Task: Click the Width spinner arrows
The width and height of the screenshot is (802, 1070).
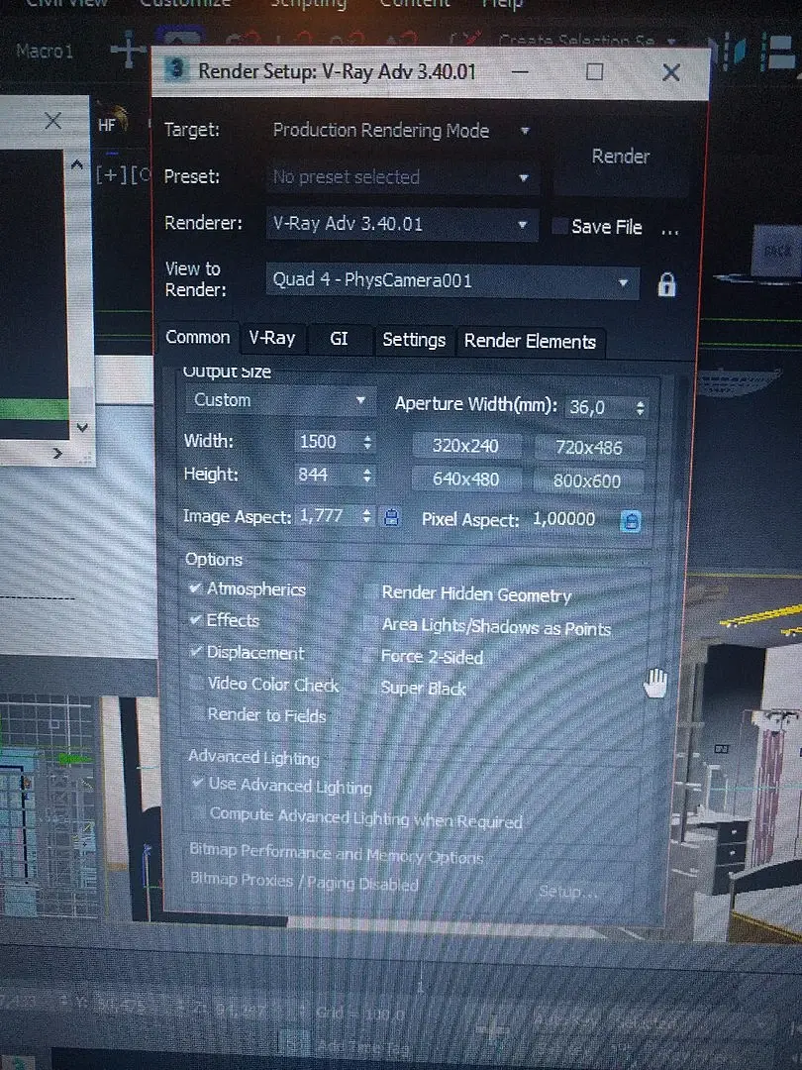Action: point(367,442)
